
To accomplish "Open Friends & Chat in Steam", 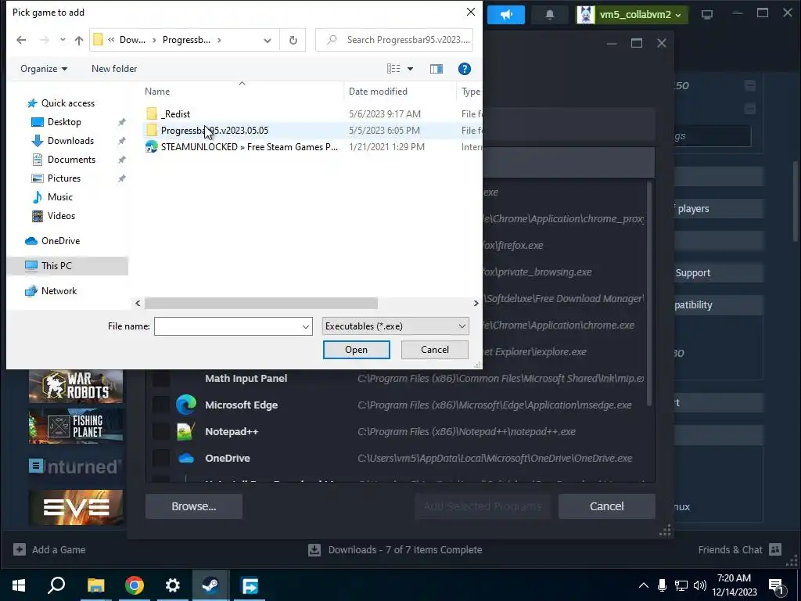I will (x=740, y=550).
